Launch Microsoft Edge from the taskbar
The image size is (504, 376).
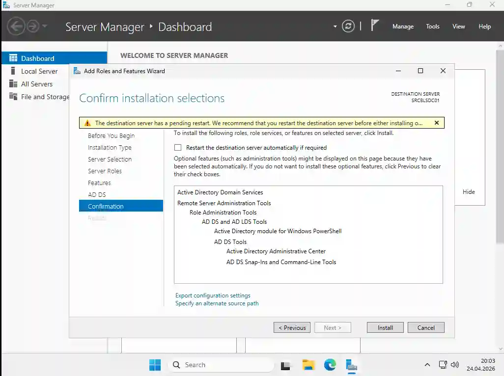pos(330,365)
